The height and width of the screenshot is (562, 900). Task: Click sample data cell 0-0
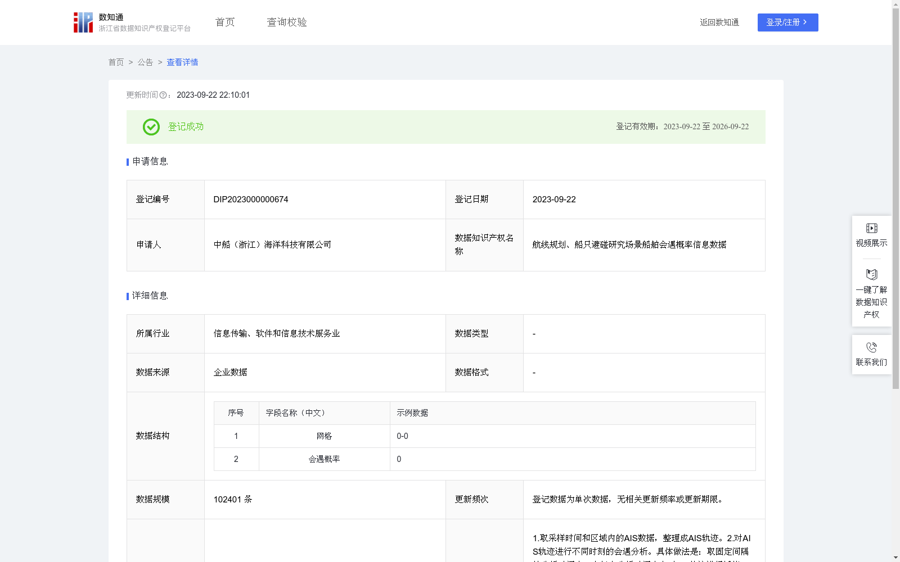(x=573, y=436)
